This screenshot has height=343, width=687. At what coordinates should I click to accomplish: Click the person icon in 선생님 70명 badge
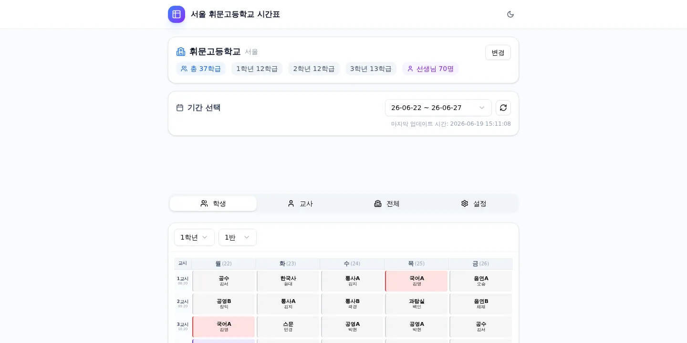click(410, 69)
